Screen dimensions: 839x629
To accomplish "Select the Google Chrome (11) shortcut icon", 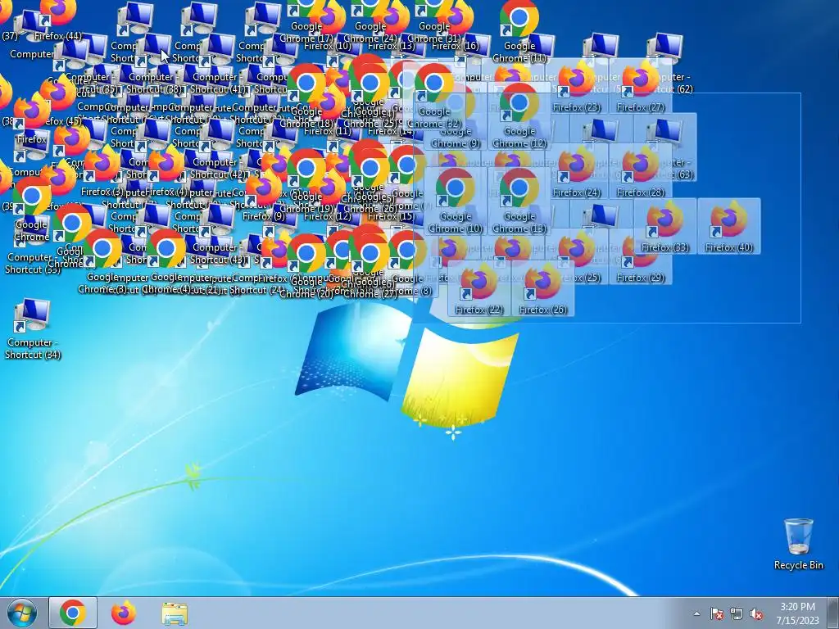I will [x=519, y=31].
